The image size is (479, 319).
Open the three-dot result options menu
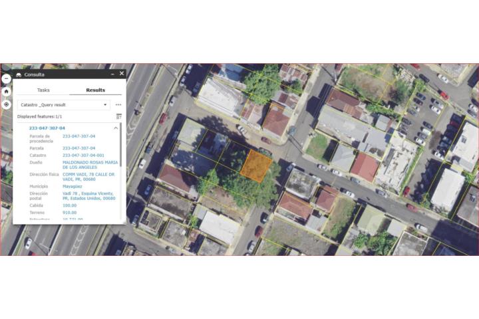pos(118,105)
